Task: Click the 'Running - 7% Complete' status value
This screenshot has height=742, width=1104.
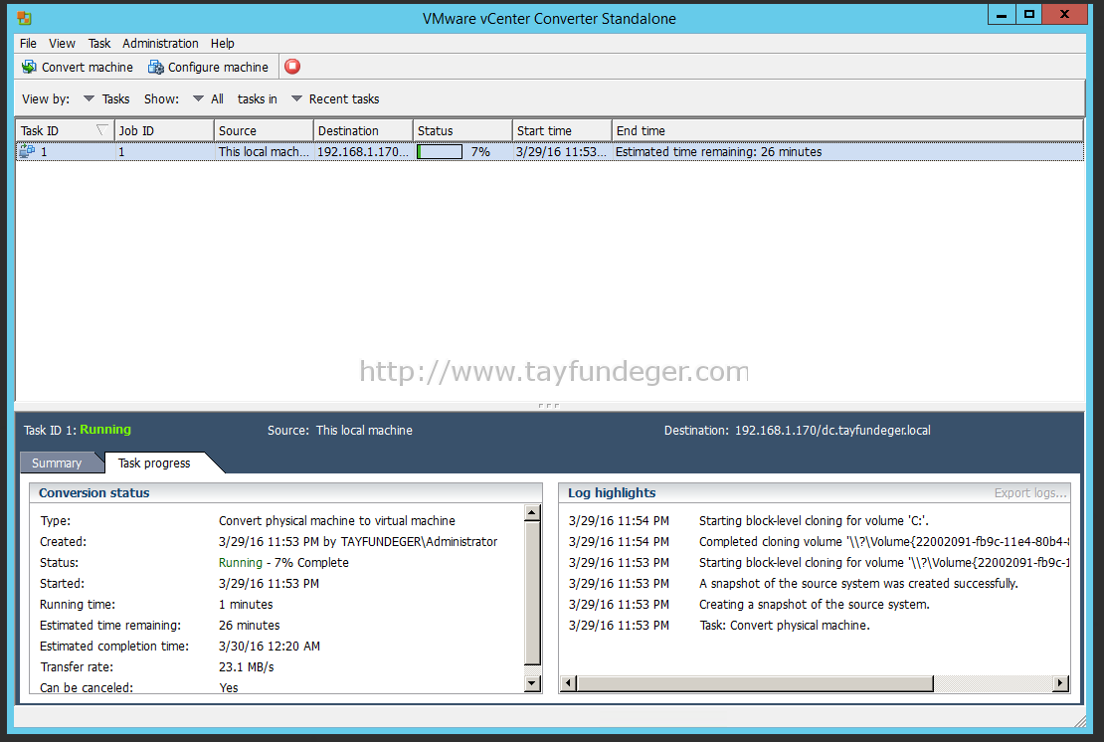Action: tap(283, 563)
